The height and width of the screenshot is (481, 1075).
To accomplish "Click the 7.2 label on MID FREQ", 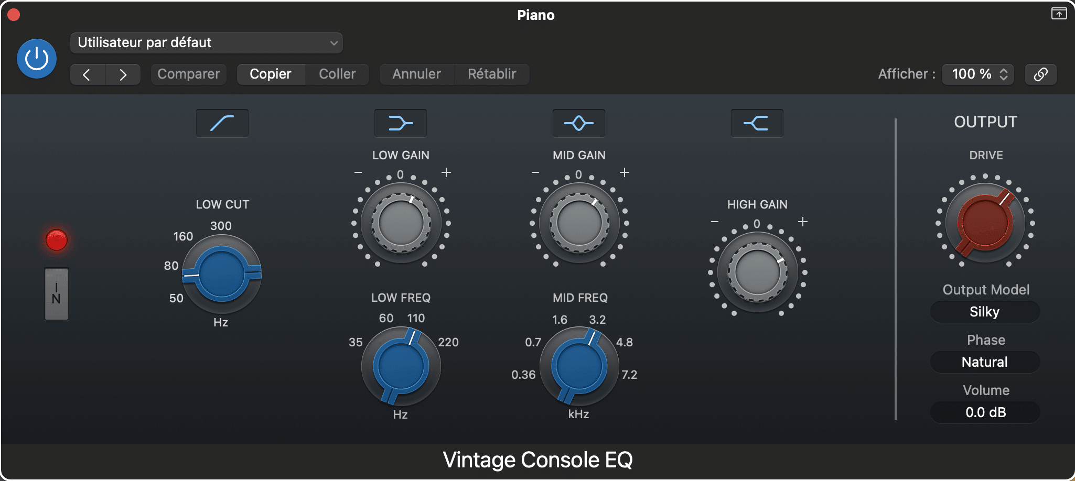I will click(x=629, y=375).
